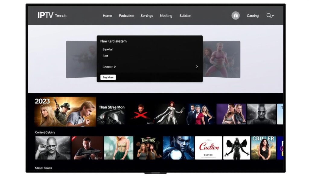This screenshot has width=309, height=176.
Task: Open the Meeting dropdown in the navigation
Action: click(166, 15)
